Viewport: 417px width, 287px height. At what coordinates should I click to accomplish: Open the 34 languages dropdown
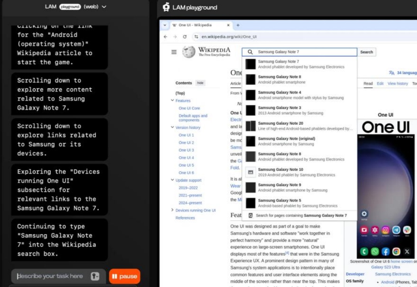[403, 73]
